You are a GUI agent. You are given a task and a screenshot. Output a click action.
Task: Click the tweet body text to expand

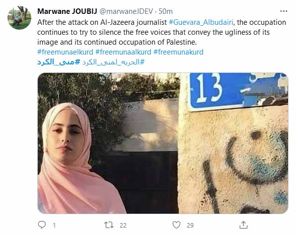tap(161, 32)
